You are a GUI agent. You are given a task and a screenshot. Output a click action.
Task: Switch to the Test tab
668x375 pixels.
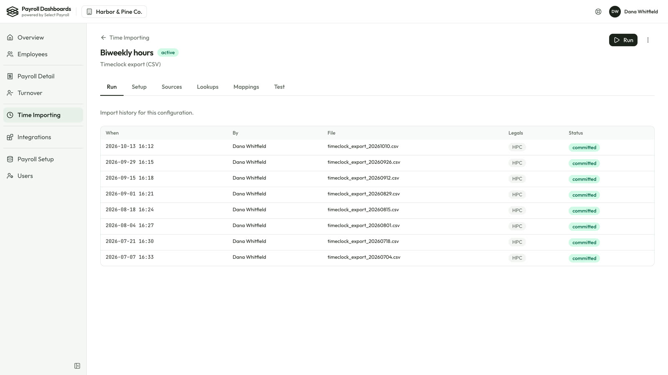279,87
